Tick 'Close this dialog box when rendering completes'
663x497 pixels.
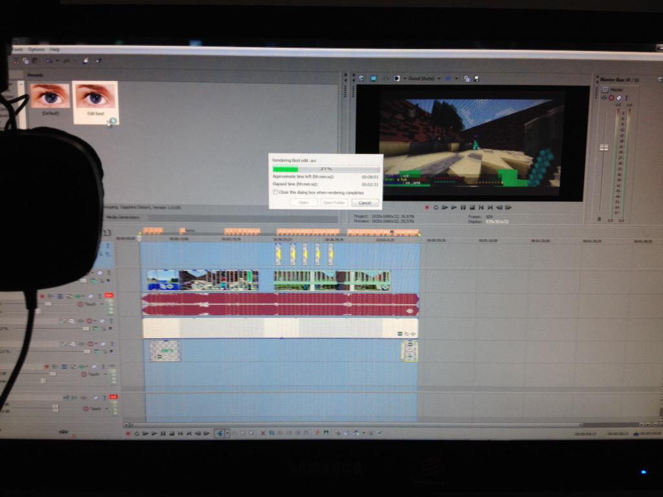pyautogui.click(x=275, y=192)
